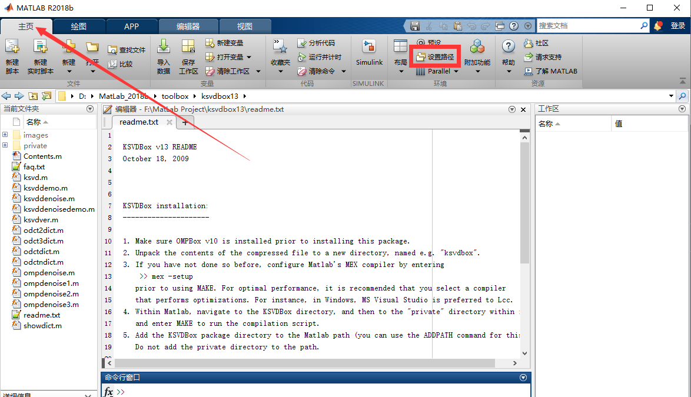This screenshot has width=691, height=397.
Task: Click the undo arrow in quick access toolbar
Action: [x=471, y=26]
